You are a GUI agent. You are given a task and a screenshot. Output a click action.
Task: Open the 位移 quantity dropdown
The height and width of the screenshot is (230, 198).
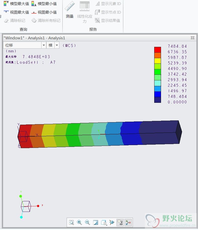click(44, 45)
